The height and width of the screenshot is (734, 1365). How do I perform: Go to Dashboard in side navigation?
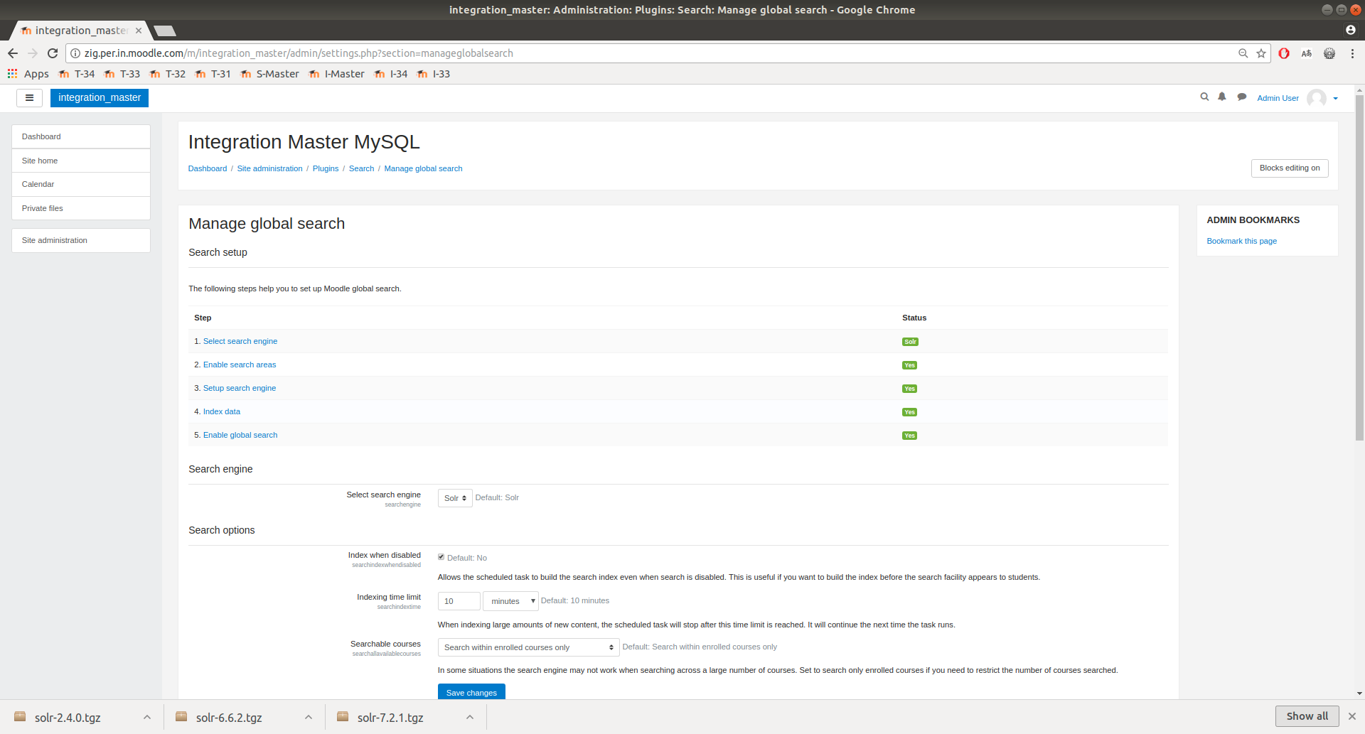pyautogui.click(x=81, y=136)
